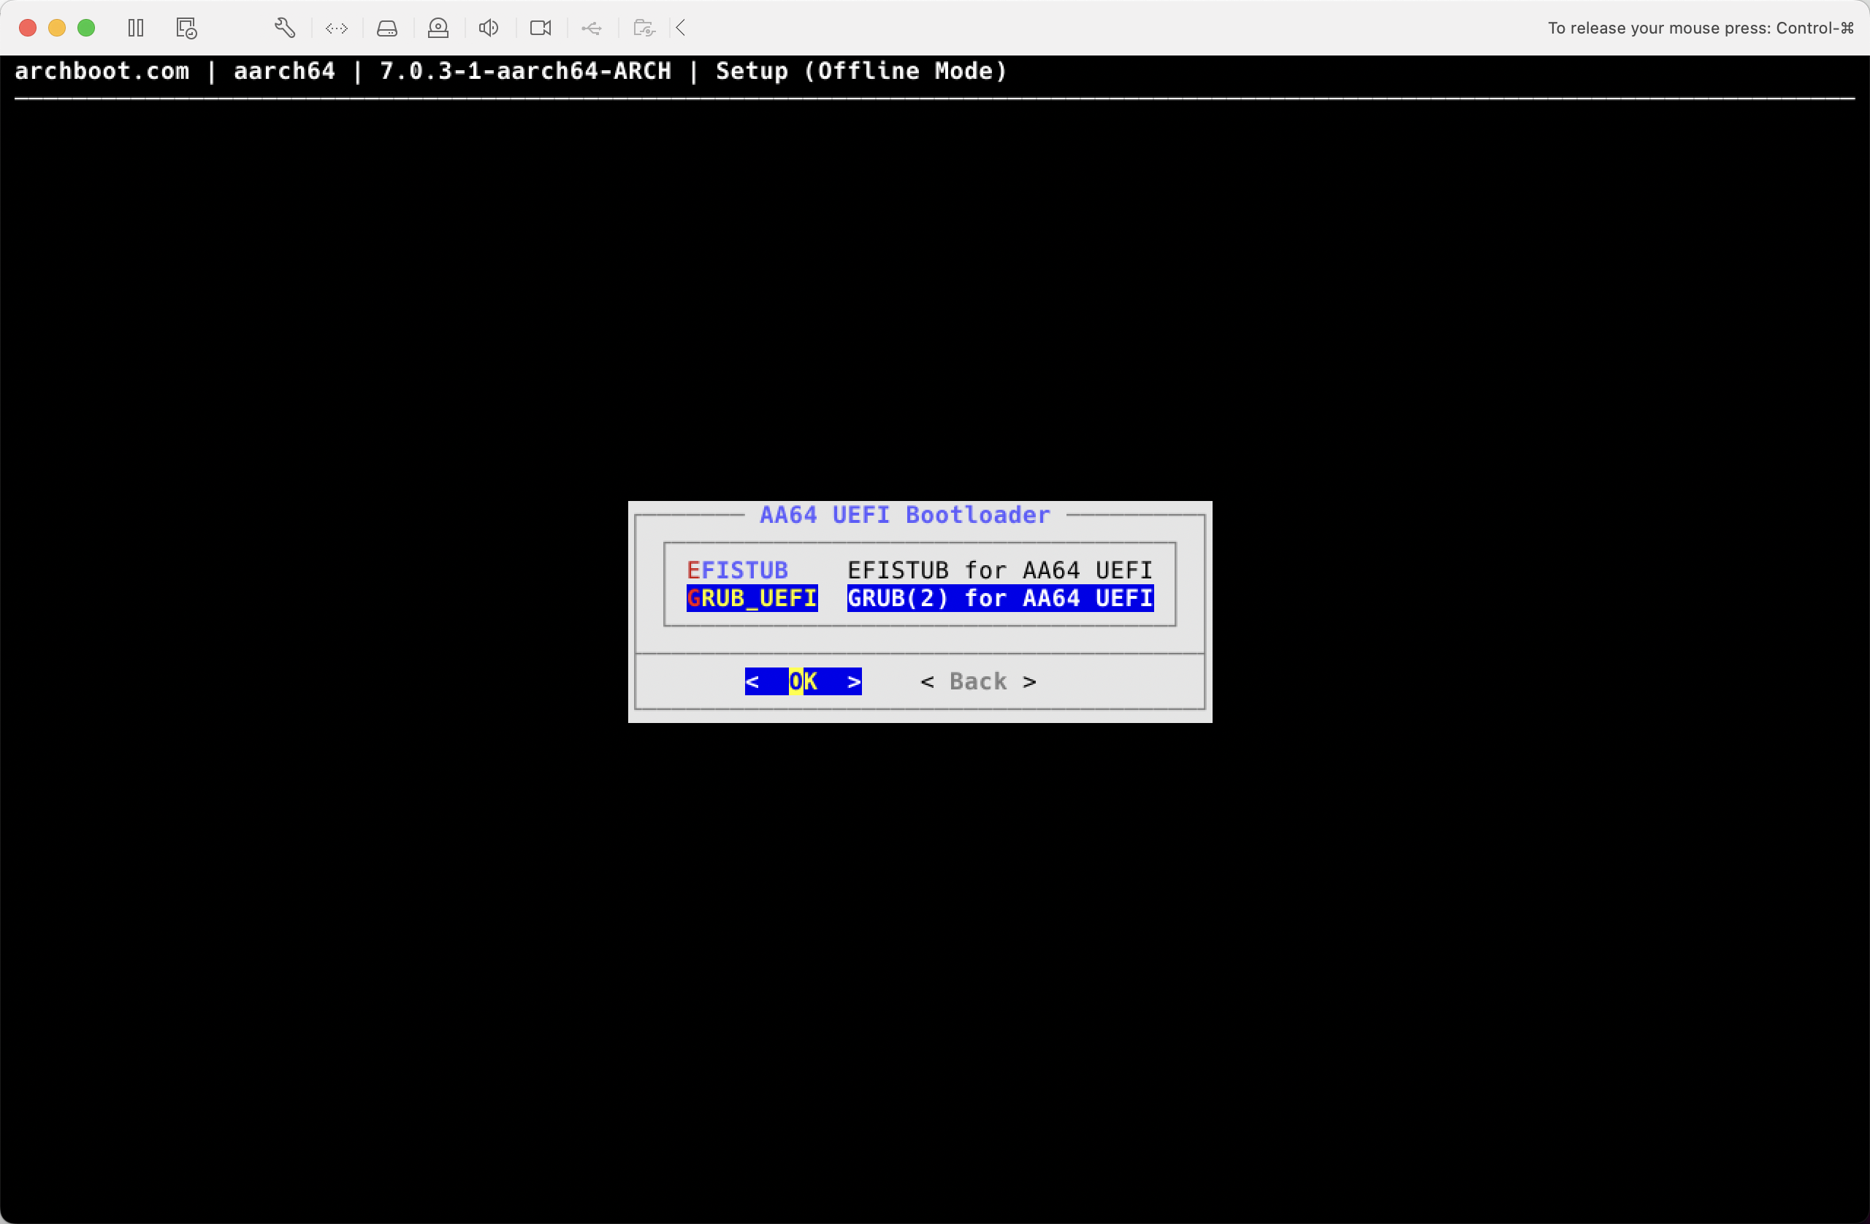The width and height of the screenshot is (1870, 1224).
Task: Open the CD/DVD drive icon
Action: [438, 28]
